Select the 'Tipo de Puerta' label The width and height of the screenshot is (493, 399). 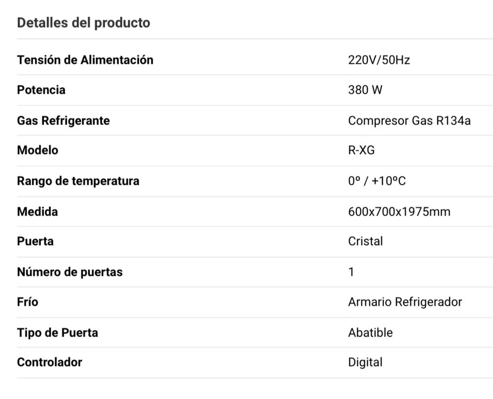click(x=58, y=332)
